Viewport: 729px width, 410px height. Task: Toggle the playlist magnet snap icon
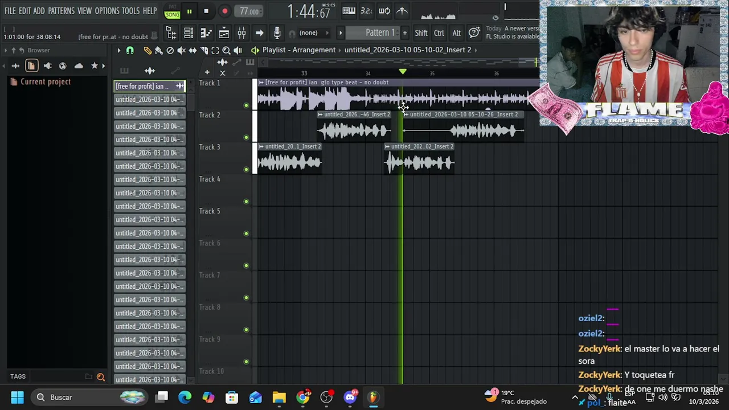[x=130, y=51]
